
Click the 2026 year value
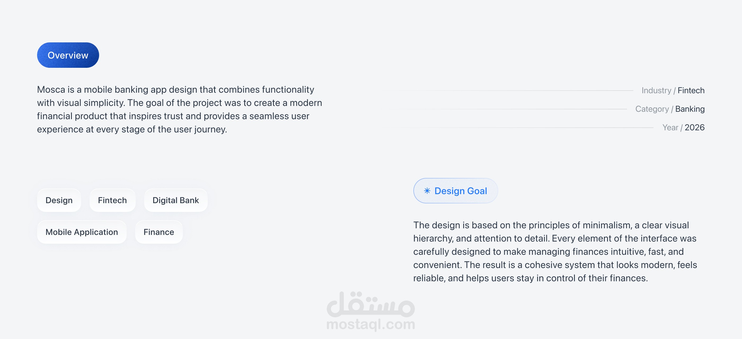tap(695, 127)
